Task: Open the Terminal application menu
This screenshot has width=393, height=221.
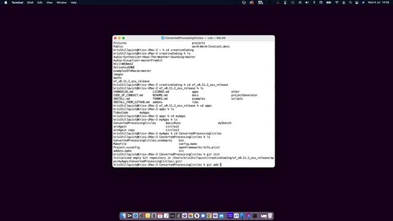Action: [x=17, y=2]
